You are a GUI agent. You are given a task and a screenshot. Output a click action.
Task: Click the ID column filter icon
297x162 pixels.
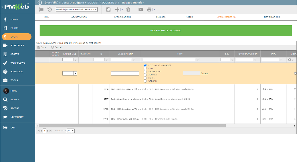pos(107,60)
